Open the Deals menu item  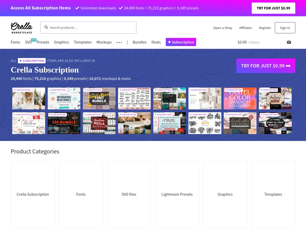156,42
